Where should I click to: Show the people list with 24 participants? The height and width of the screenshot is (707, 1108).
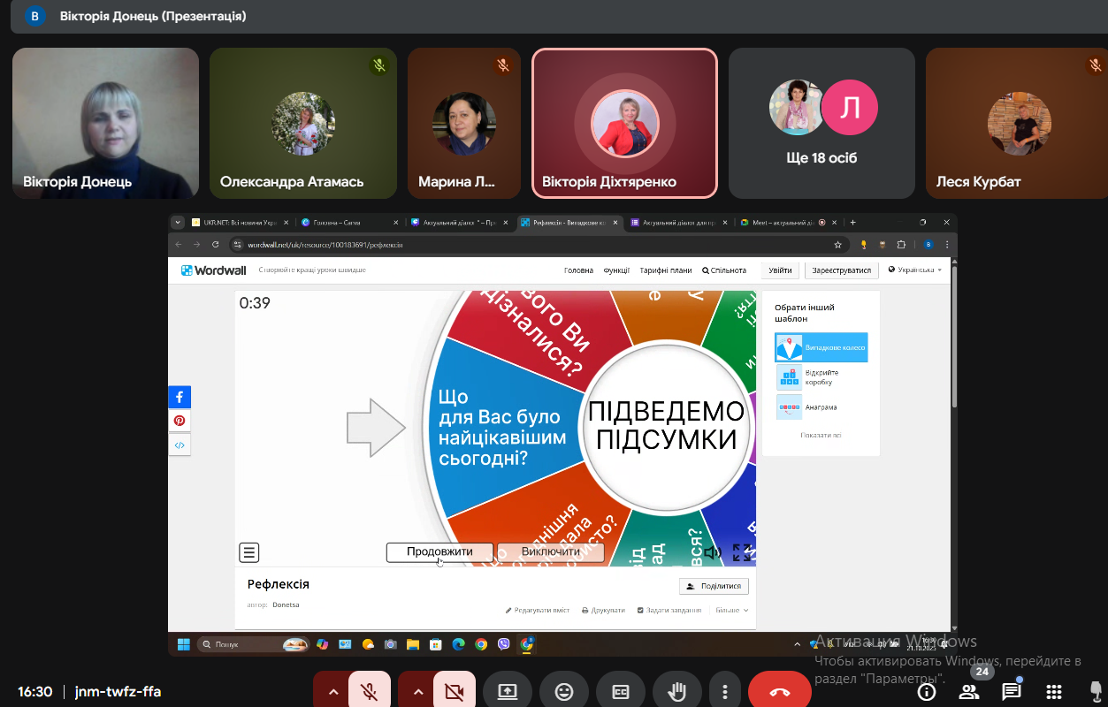pos(968,692)
